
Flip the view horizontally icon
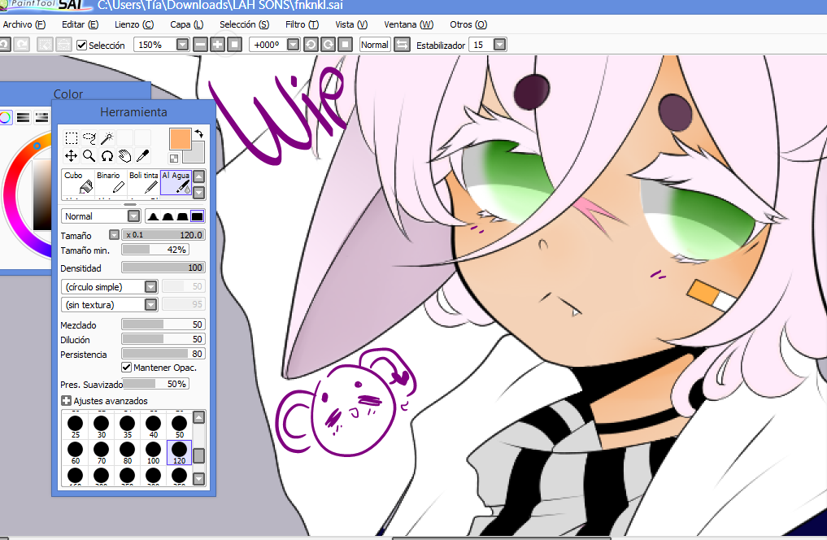(402, 45)
